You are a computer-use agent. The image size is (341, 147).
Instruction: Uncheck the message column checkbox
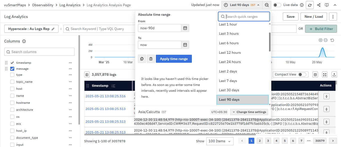[12, 69]
